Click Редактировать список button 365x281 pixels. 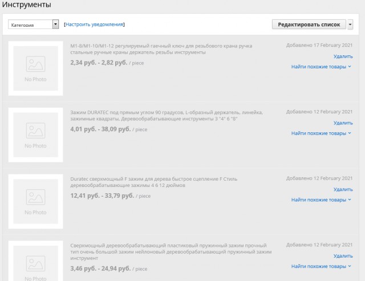click(x=309, y=25)
